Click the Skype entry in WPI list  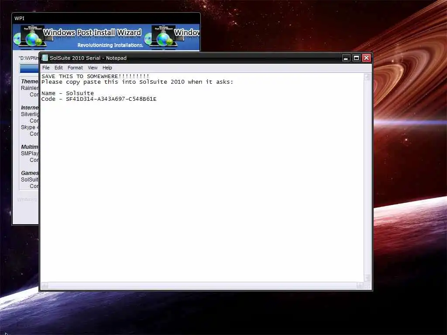point(30,127)
